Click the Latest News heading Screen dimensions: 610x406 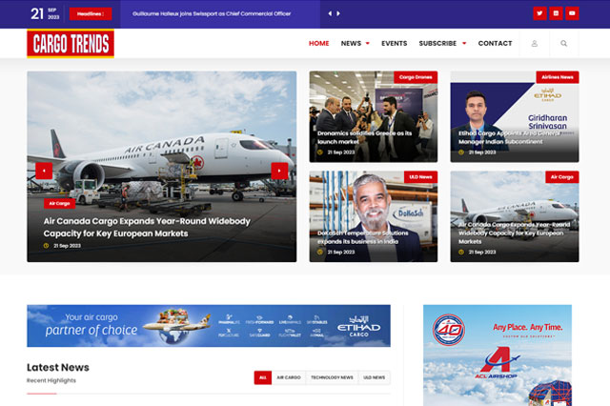coord(58,368)
